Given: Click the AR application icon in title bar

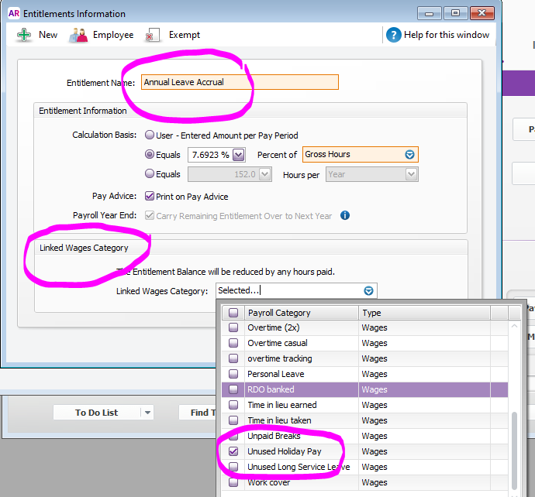Looking at the screenshot, I should 14,13.
